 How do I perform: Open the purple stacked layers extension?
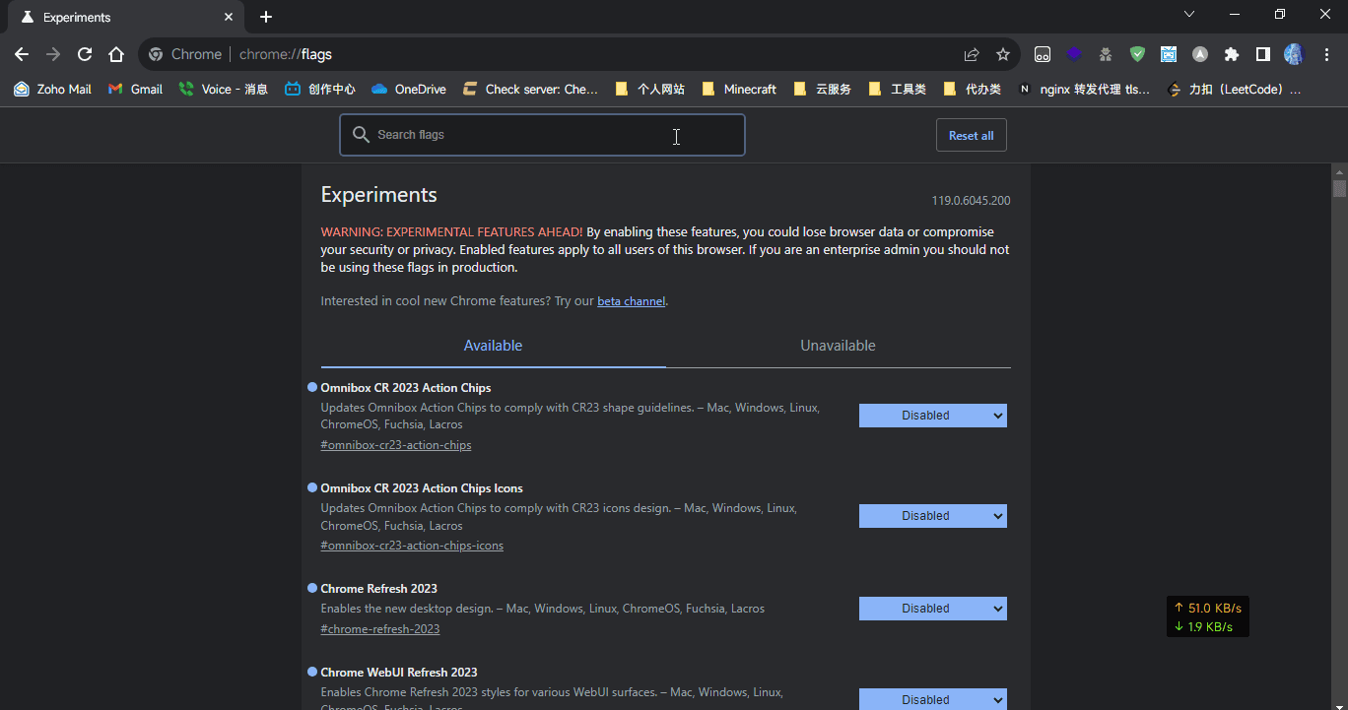1074,54
